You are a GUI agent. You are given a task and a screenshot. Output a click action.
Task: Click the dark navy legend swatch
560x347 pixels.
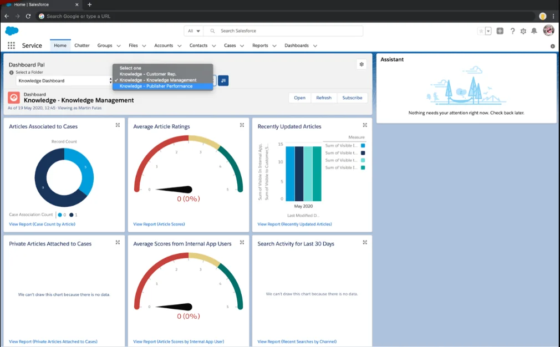[363, 153]
